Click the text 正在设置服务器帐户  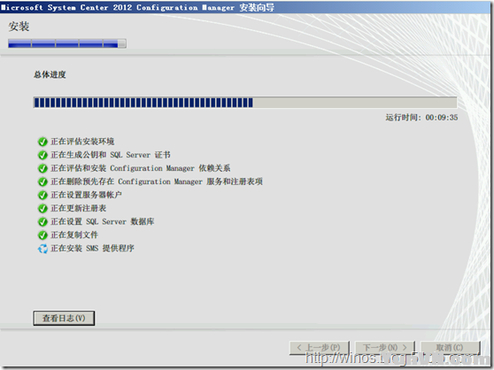coord(87,195)
